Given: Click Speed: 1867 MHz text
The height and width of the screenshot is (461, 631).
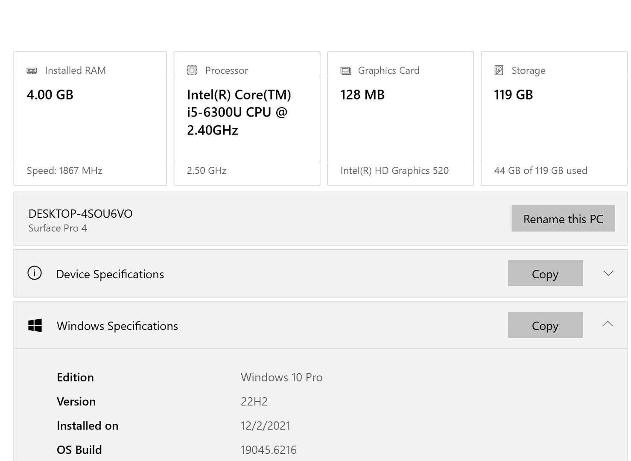Looking at the screenshot, I should point(64,171).
